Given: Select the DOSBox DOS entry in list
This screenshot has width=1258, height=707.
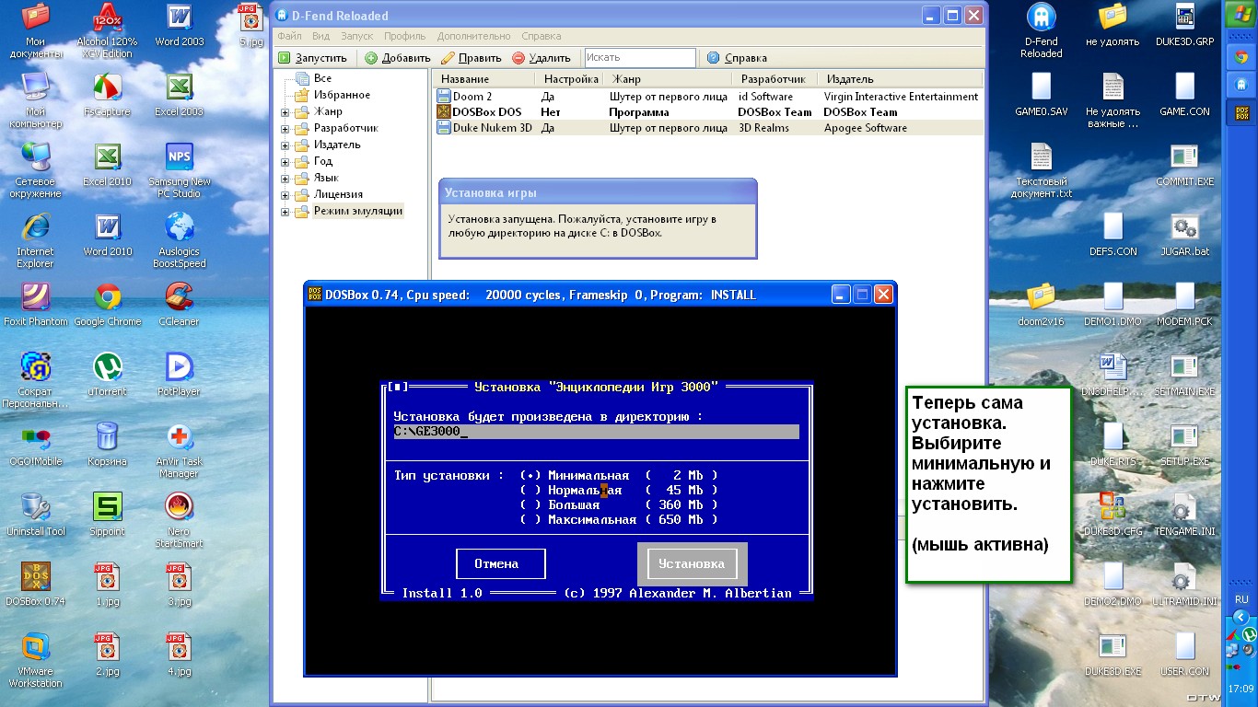Looking at the screenshot, I should coord(708,112).
